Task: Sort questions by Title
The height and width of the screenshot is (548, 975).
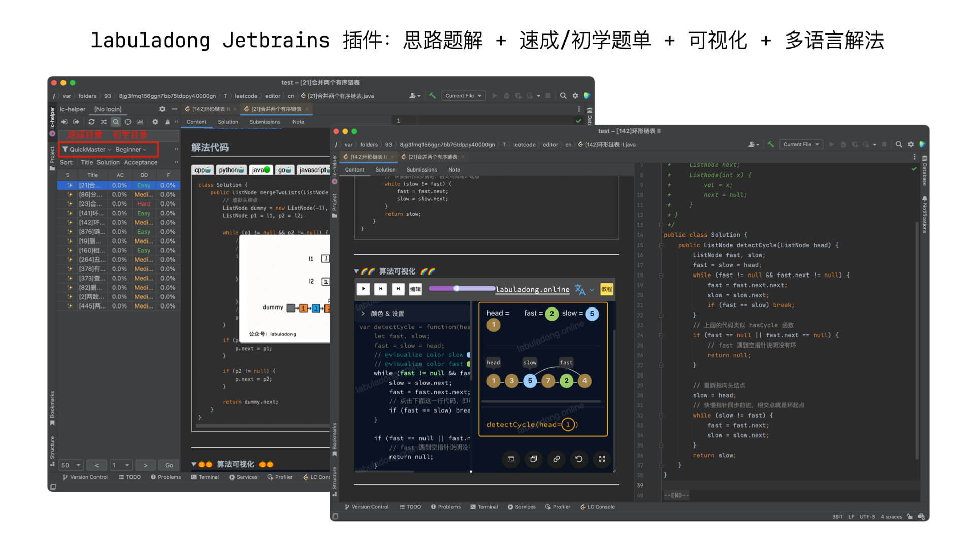Action: point(87,162)
